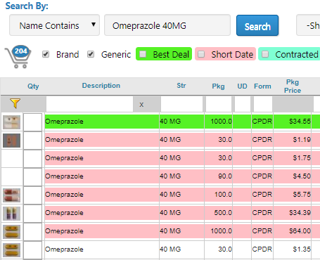The height and width of the screenshot is (260, 320).
Task: Clear the description filter with the x
Action: [141, 105]
